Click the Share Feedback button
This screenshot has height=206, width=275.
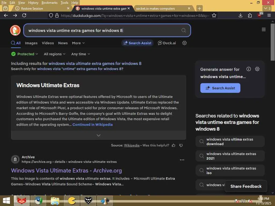246,186
